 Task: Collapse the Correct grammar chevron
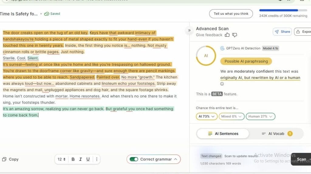(x=176, y=159)
